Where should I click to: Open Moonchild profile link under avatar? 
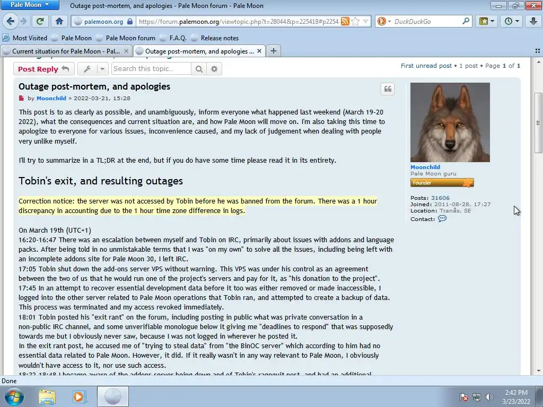pyautogui.click(x=425, y=167)
